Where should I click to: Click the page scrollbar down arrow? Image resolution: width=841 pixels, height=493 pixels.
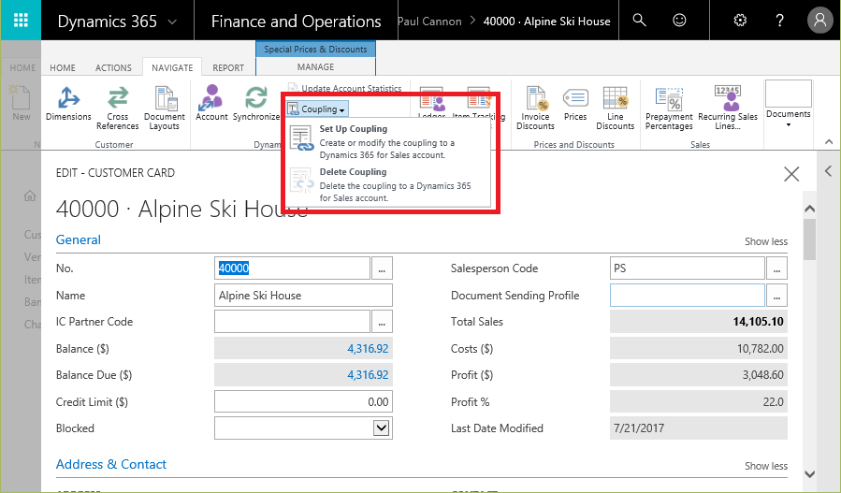(810, 474)
